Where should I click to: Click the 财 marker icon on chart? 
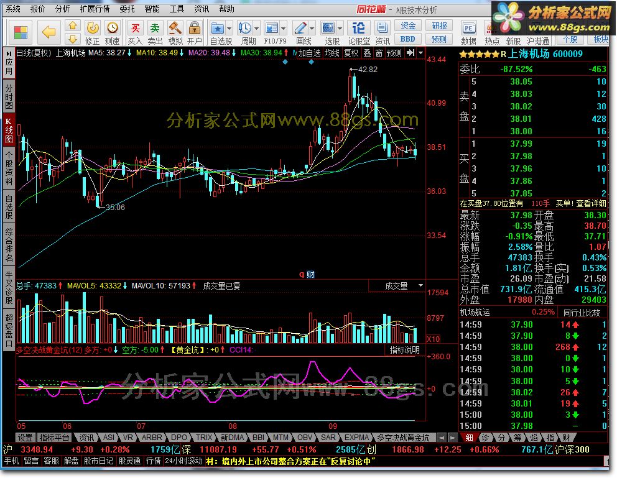(x=310, y=274)
